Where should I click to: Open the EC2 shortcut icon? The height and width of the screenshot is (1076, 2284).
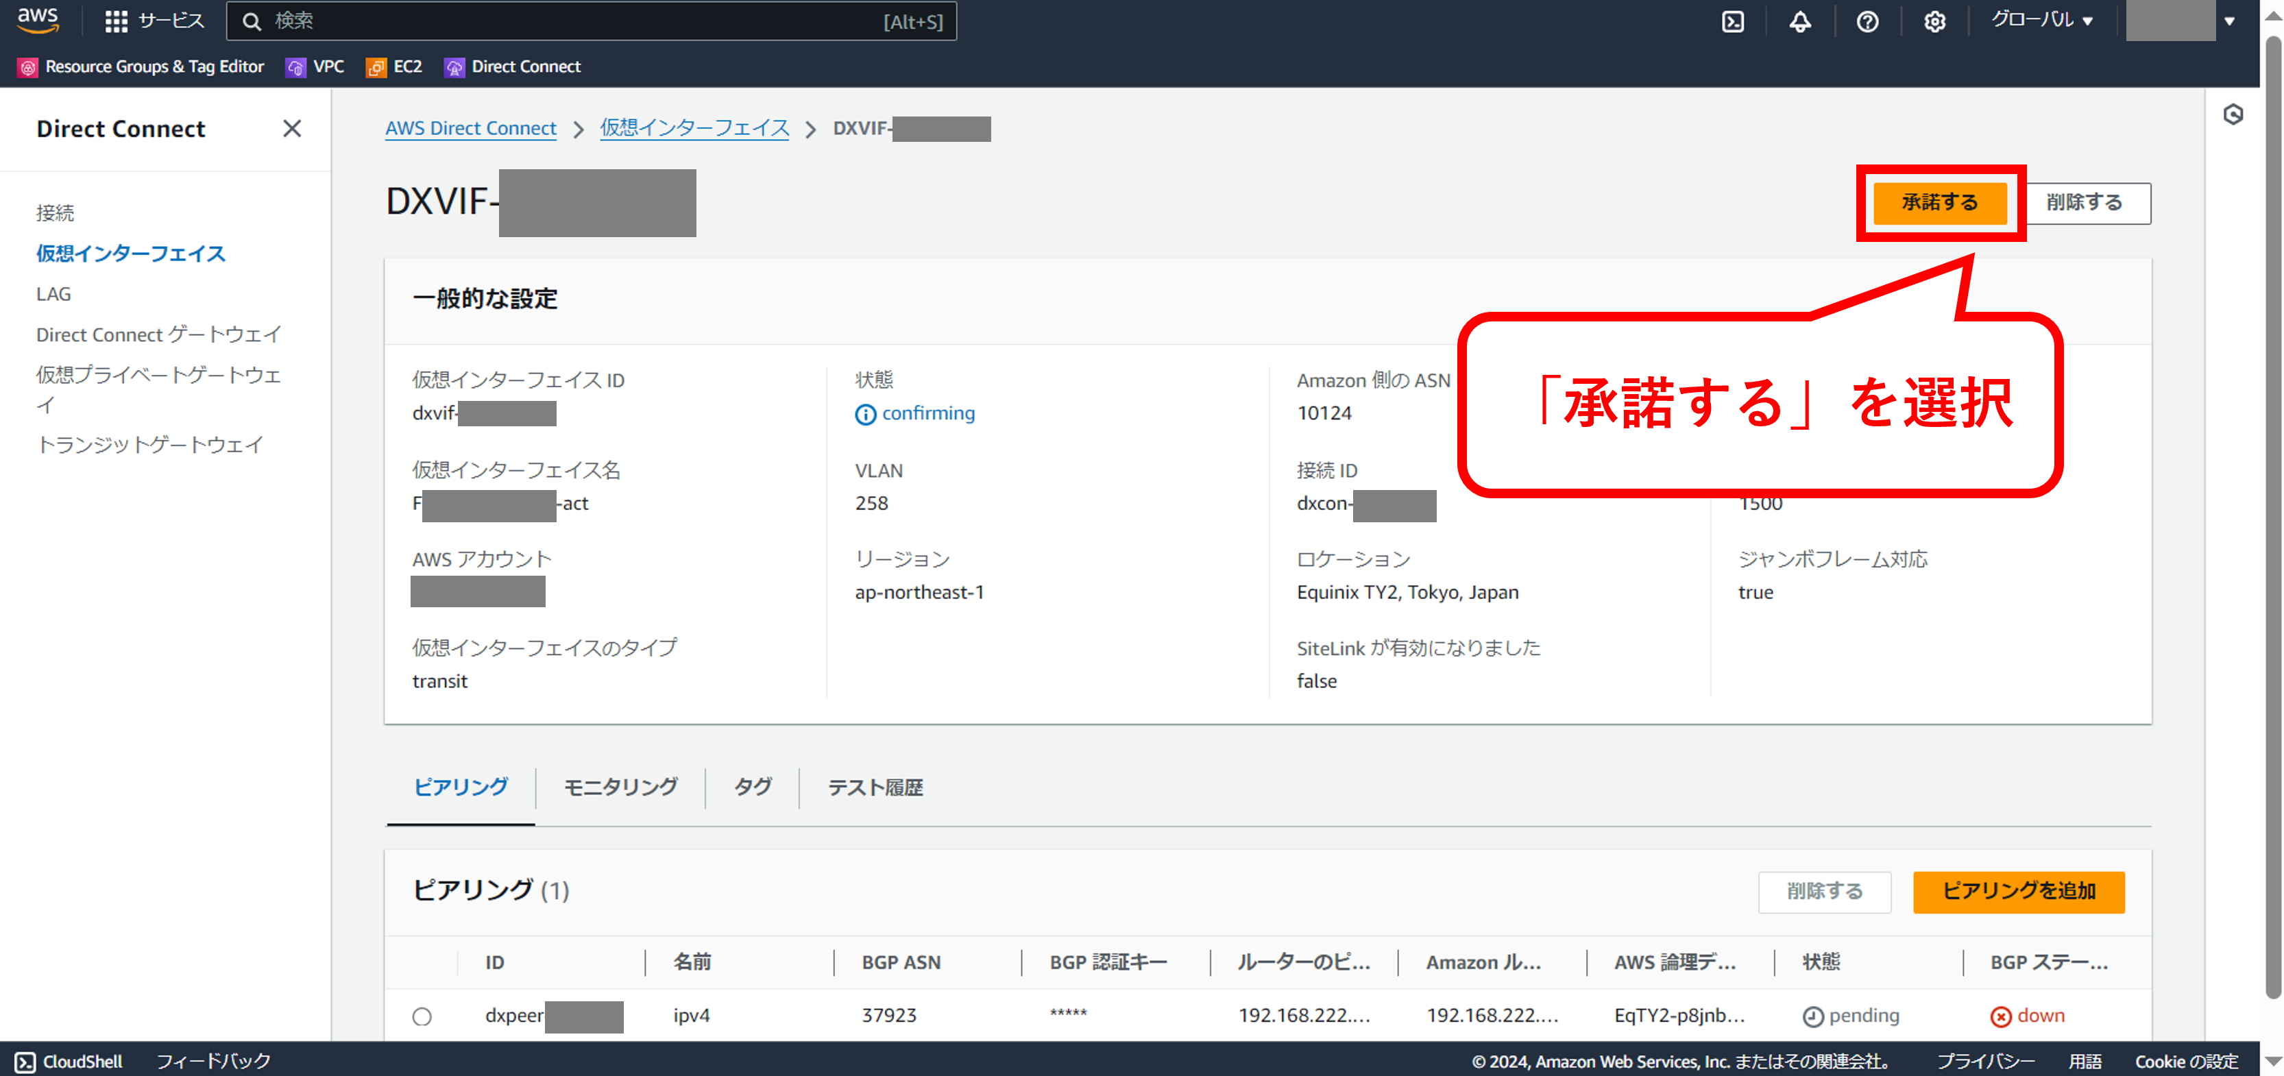tap(376, 67)
